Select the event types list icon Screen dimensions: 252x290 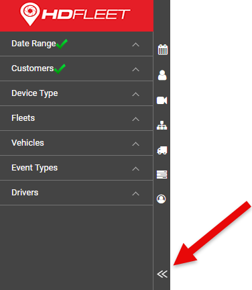click(x=162, y=175)
